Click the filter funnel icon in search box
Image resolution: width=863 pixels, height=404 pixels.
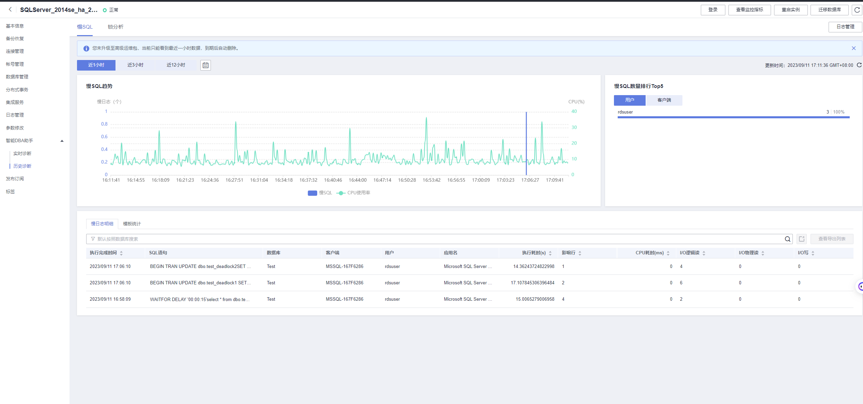pyautogui.click(x=93, y=239)
